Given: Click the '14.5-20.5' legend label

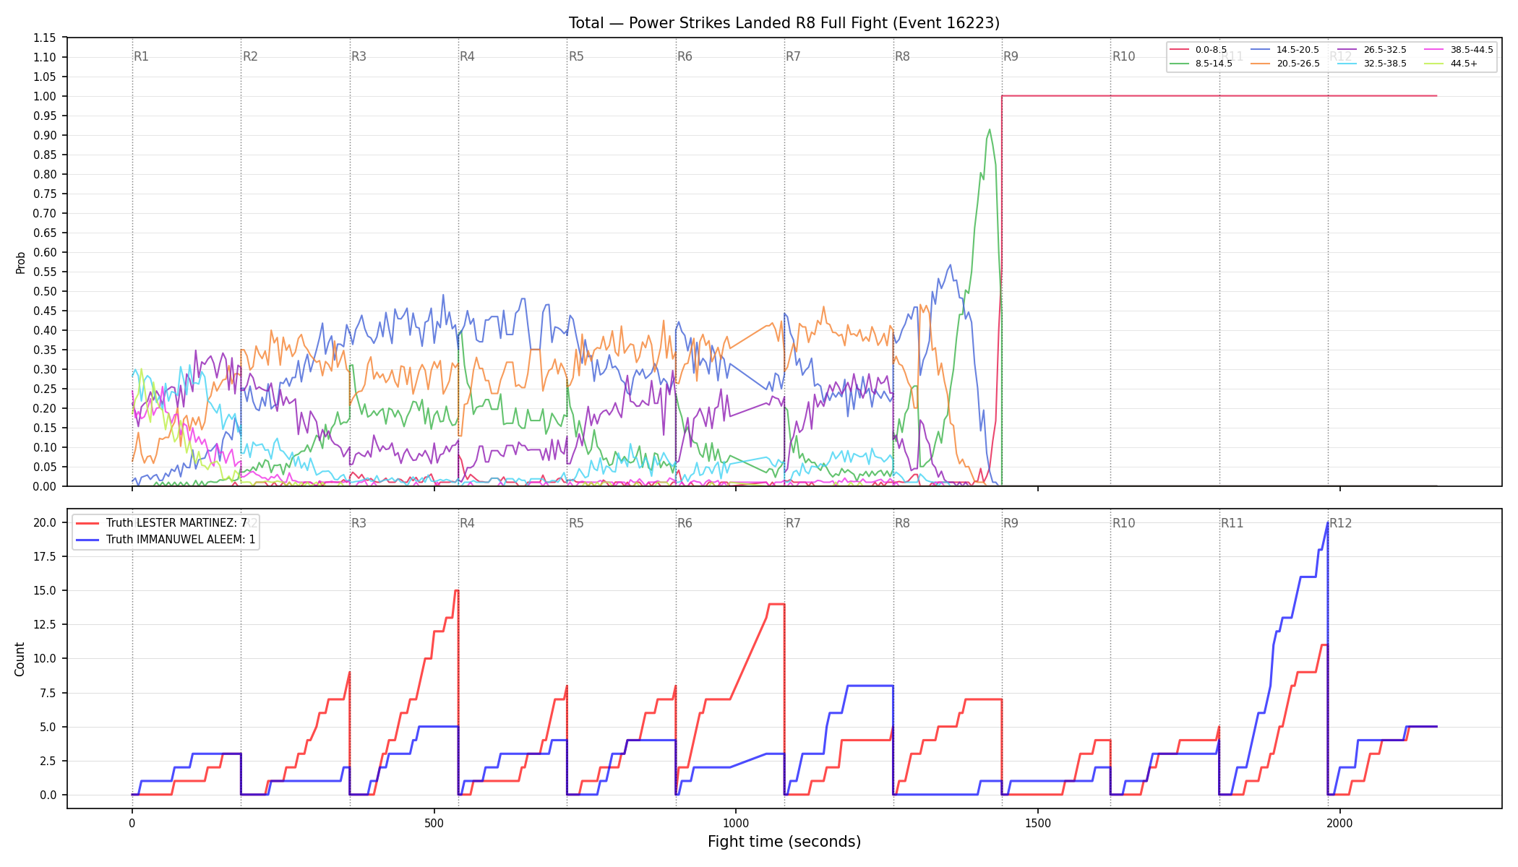Looking at the screenshot, I should (1298, 50).
